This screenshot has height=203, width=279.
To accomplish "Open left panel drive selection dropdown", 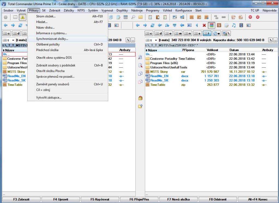I will coord(8,40).
